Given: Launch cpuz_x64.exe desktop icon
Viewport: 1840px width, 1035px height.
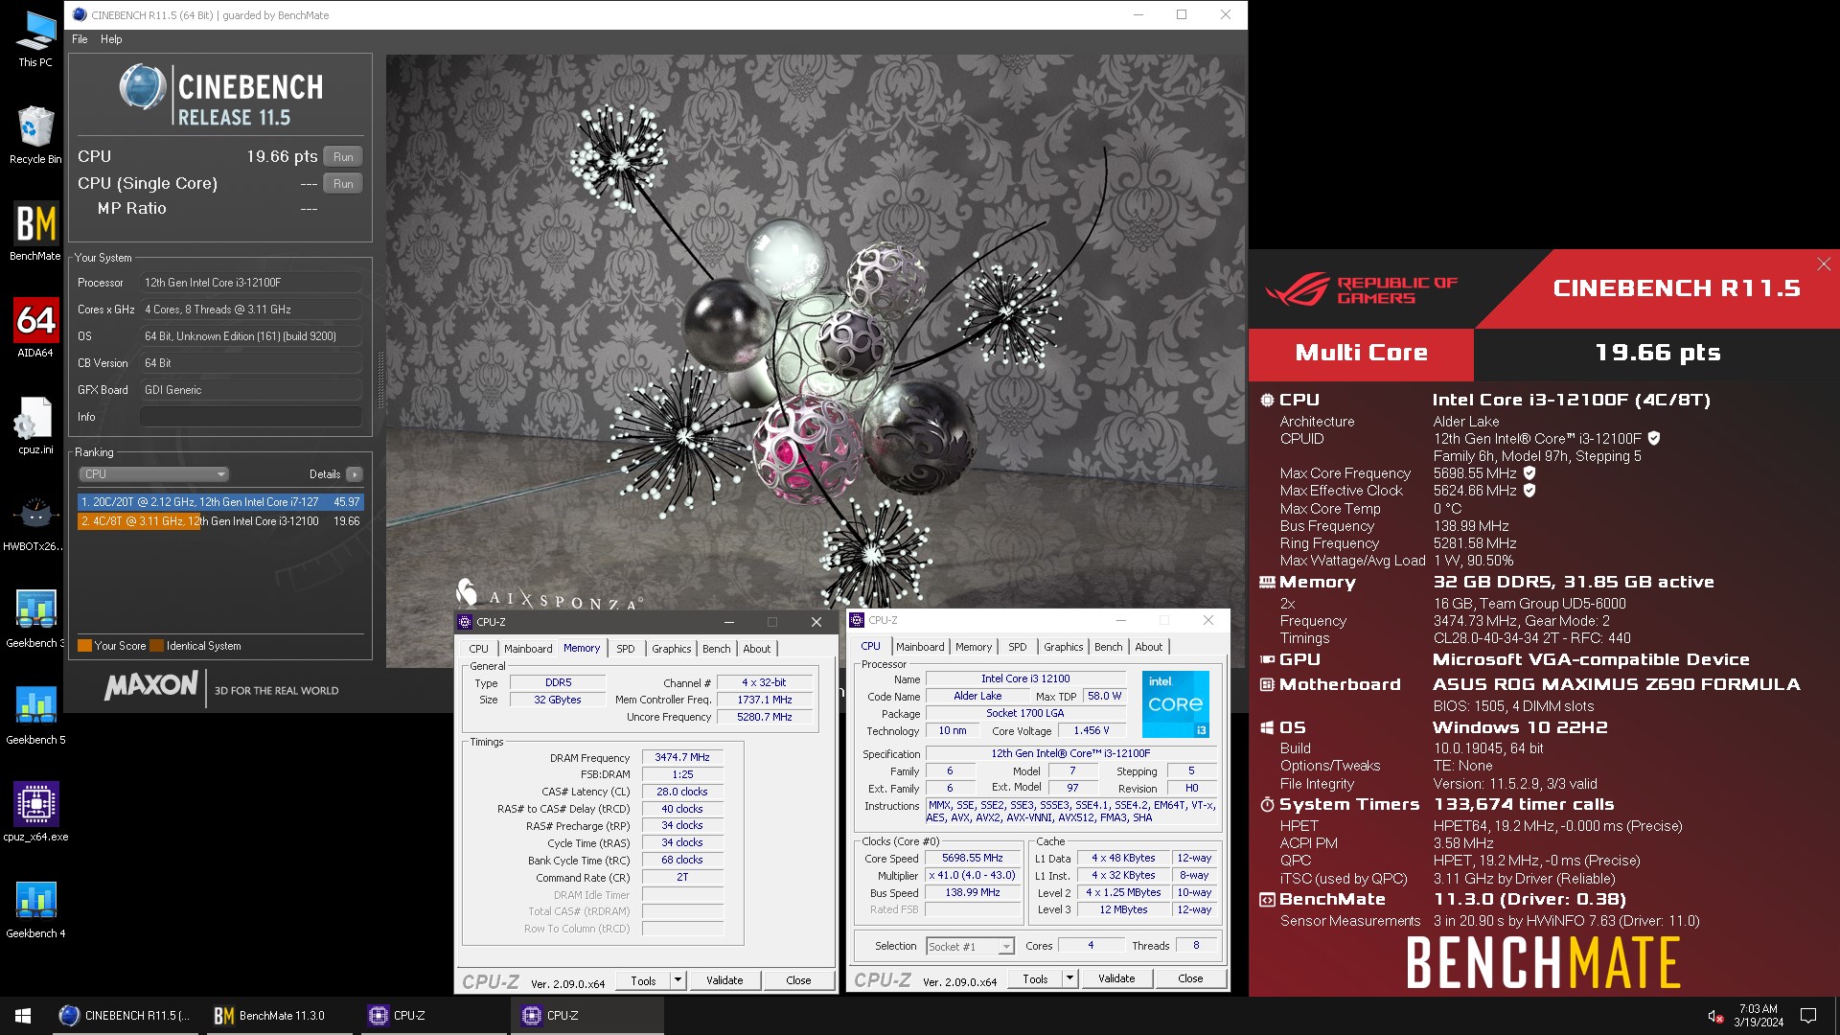Looking at the screenshot, I should pos(35,812).
